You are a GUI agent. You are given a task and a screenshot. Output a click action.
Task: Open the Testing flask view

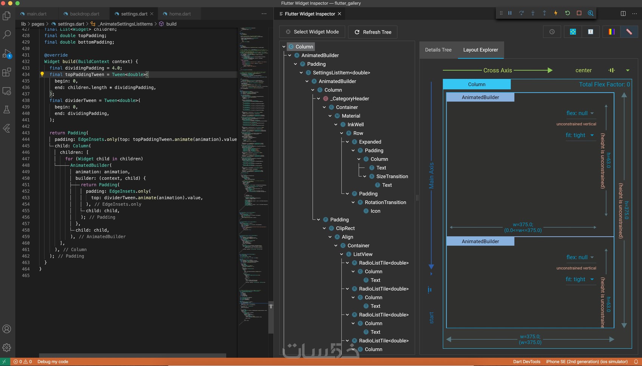point(7,110)
